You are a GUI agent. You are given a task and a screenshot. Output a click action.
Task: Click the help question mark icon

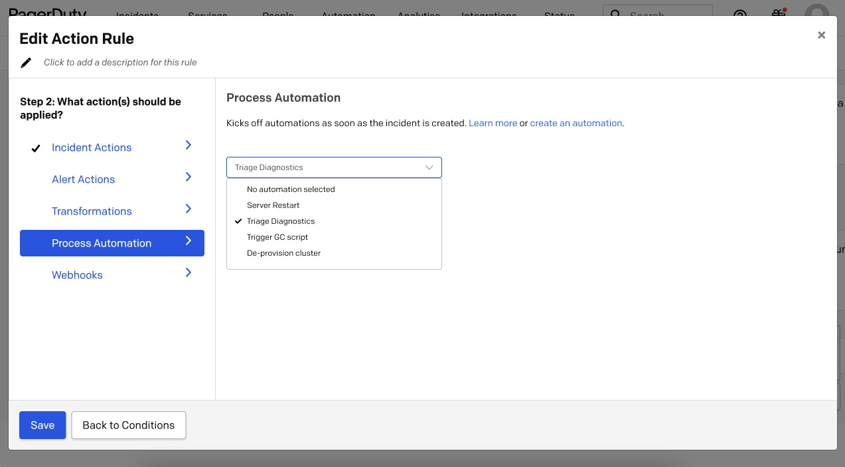click(x=740, y=13)
